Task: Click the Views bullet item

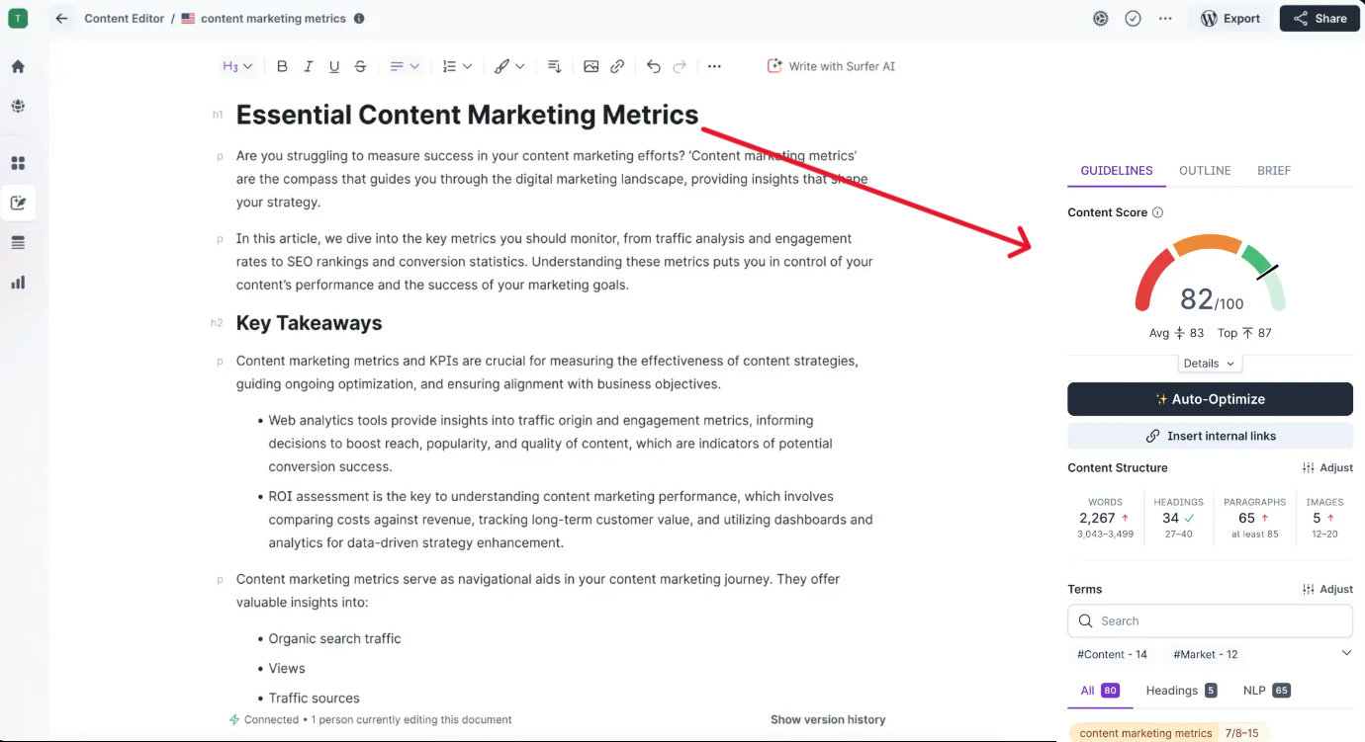Action: click(x=287, y=668)
